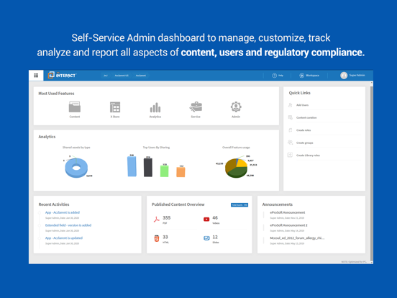Click the Add Users quick link icon

click(x=291, y=105)
